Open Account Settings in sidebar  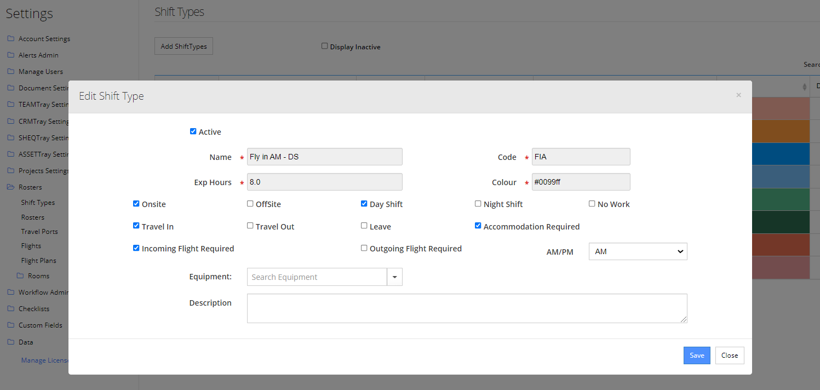click(44, 39)
